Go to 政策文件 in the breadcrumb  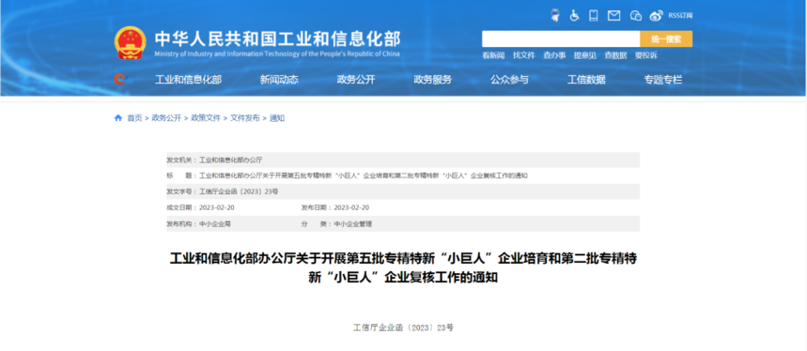(206, 117)
